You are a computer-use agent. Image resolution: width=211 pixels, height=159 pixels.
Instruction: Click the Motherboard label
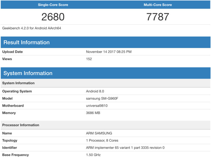tap(13, 106)
